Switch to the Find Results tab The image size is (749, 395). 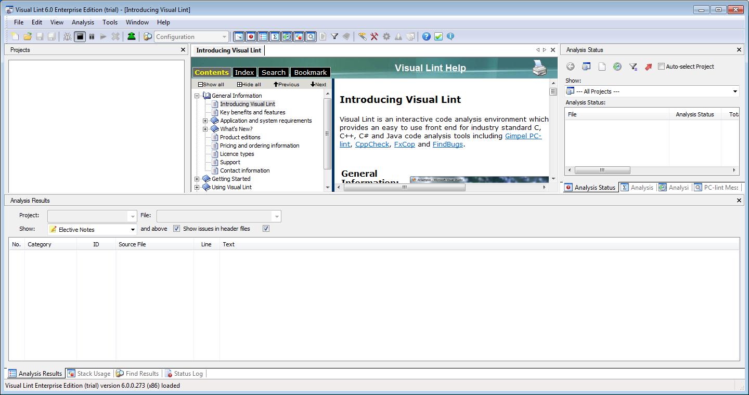click(137, 373)
